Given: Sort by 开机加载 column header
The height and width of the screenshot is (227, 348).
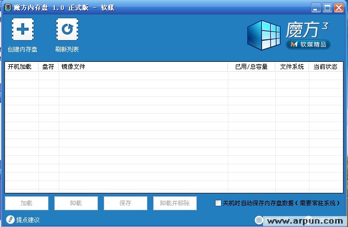Looking at the screenshot, I should coord(22,67).
